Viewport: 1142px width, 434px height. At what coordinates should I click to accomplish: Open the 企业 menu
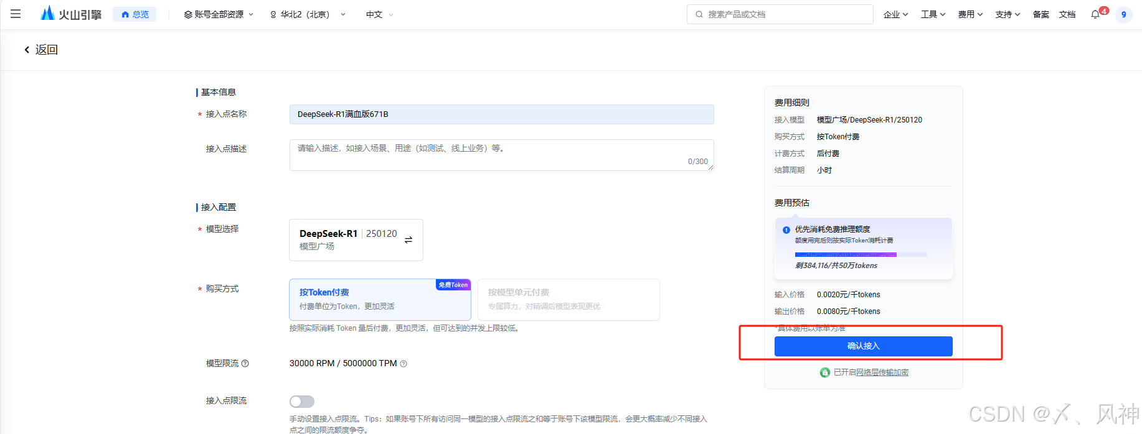pos(895,14)
